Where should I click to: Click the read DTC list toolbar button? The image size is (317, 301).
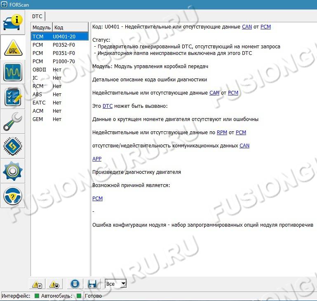(x=37, y=284)
